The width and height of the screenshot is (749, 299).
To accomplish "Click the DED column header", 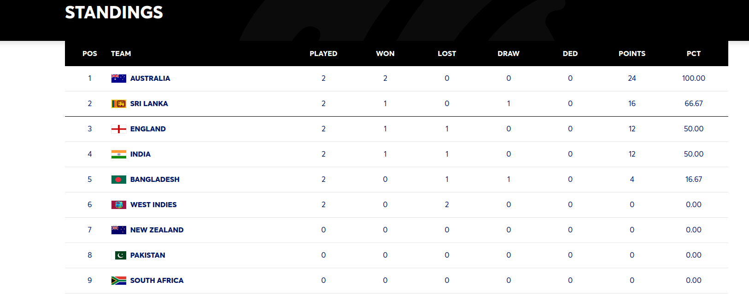I will click(x=570, y=54).
